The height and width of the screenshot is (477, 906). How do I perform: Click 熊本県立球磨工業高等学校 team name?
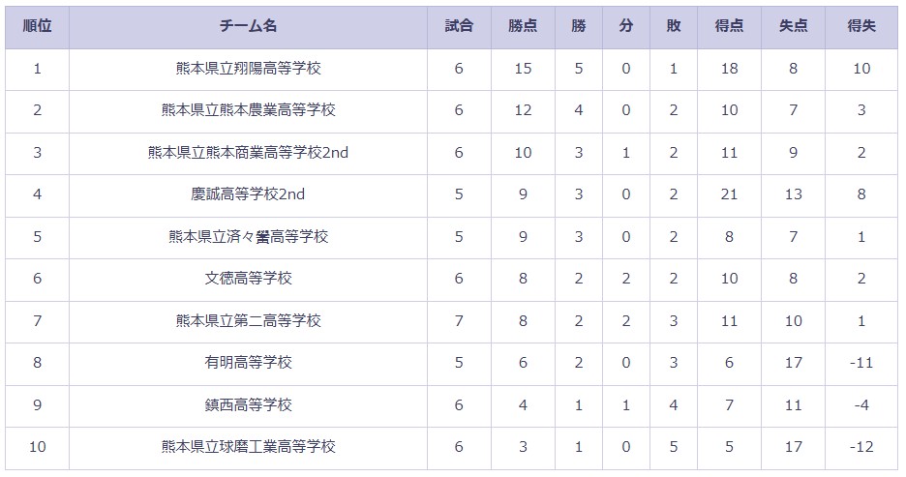(249, 447)
